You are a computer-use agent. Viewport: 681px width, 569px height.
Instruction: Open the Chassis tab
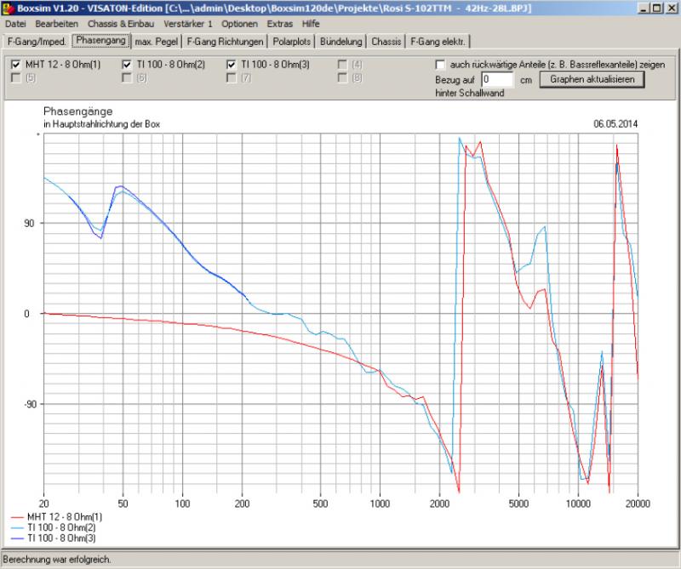coord(386,41)
